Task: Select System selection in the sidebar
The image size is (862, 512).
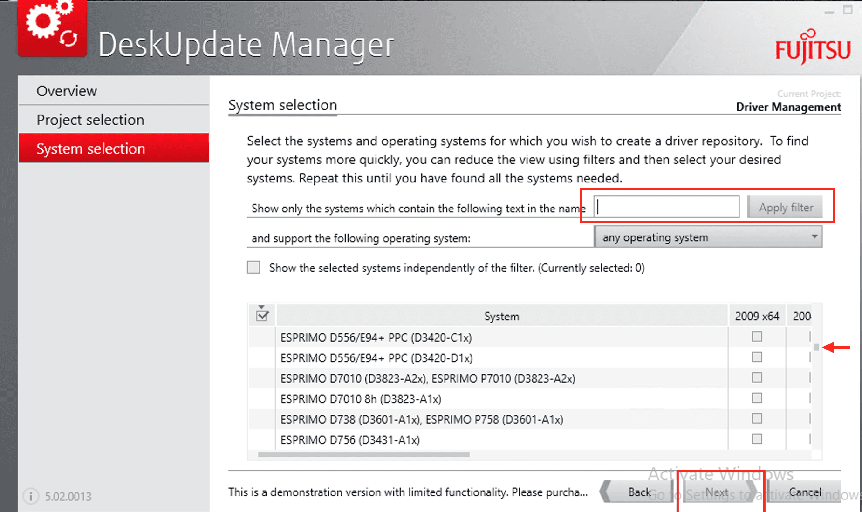Action: (x=91, y=148)
